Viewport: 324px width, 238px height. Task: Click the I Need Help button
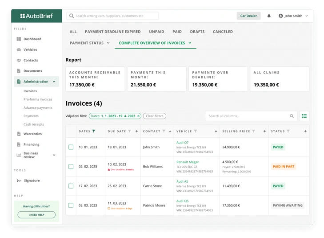pos(36,215)
